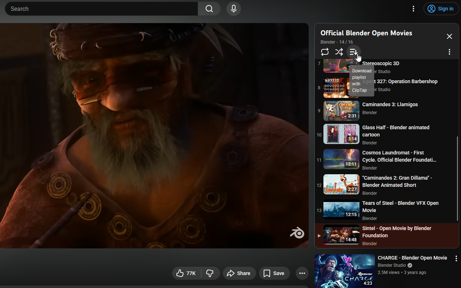This screenshot has width=461, height=288.
Task: Play Caminandes 2: Gran Dillama video
Action: click(x=397, y=181)
